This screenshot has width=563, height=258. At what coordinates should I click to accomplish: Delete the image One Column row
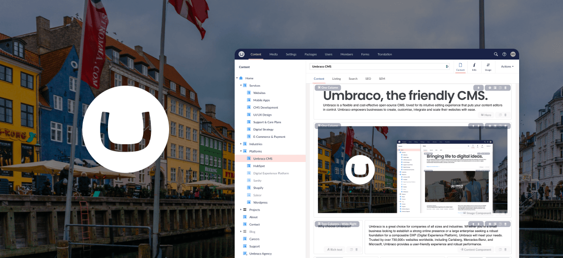point(505,126)
